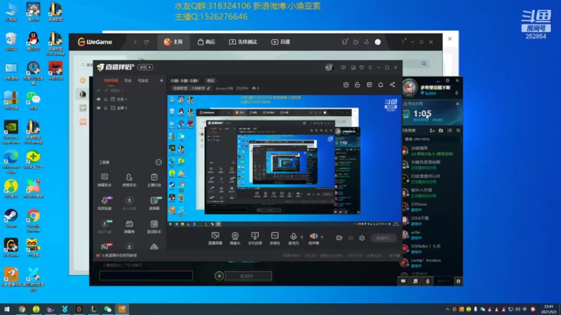Toggle visibility of 全屏 1 source
The image size is (561, 315).
[x=99, y=108]
